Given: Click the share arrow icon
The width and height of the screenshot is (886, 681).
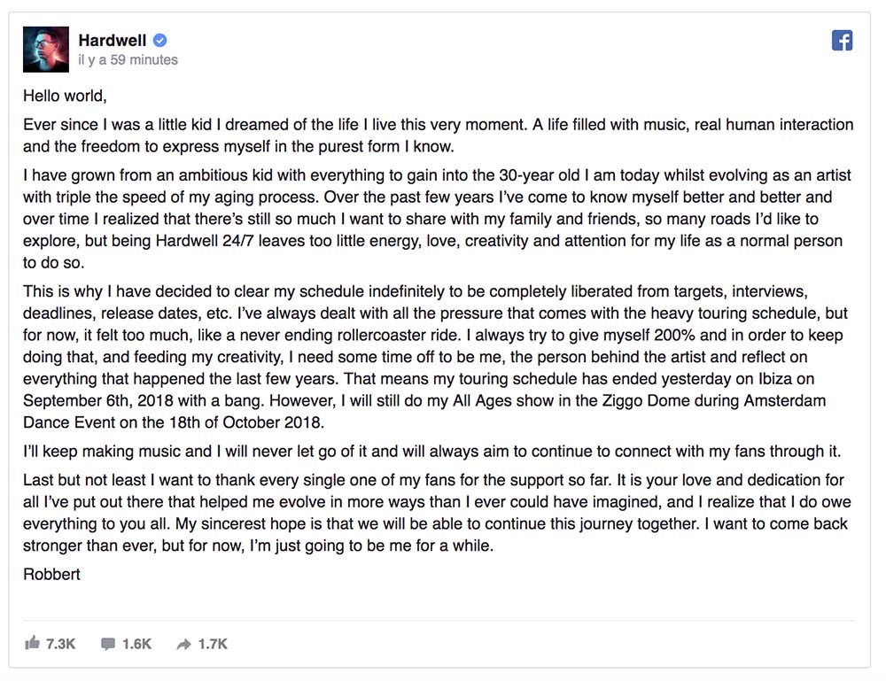Looking at the screenshot, I should pyautogui.click(x=183, y=644).
